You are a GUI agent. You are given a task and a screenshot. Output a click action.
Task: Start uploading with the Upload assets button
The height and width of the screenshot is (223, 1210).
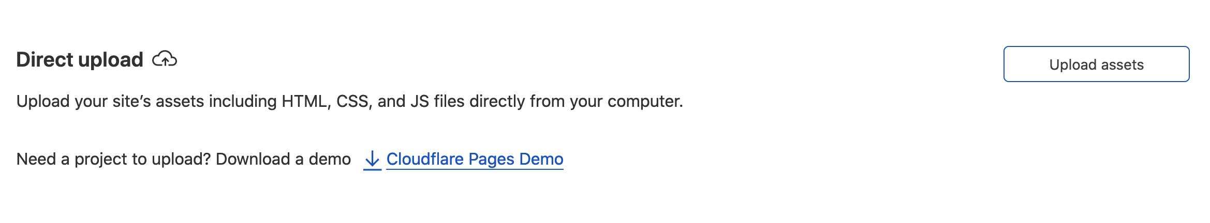pyautogui.click(x=1096, y=65)
